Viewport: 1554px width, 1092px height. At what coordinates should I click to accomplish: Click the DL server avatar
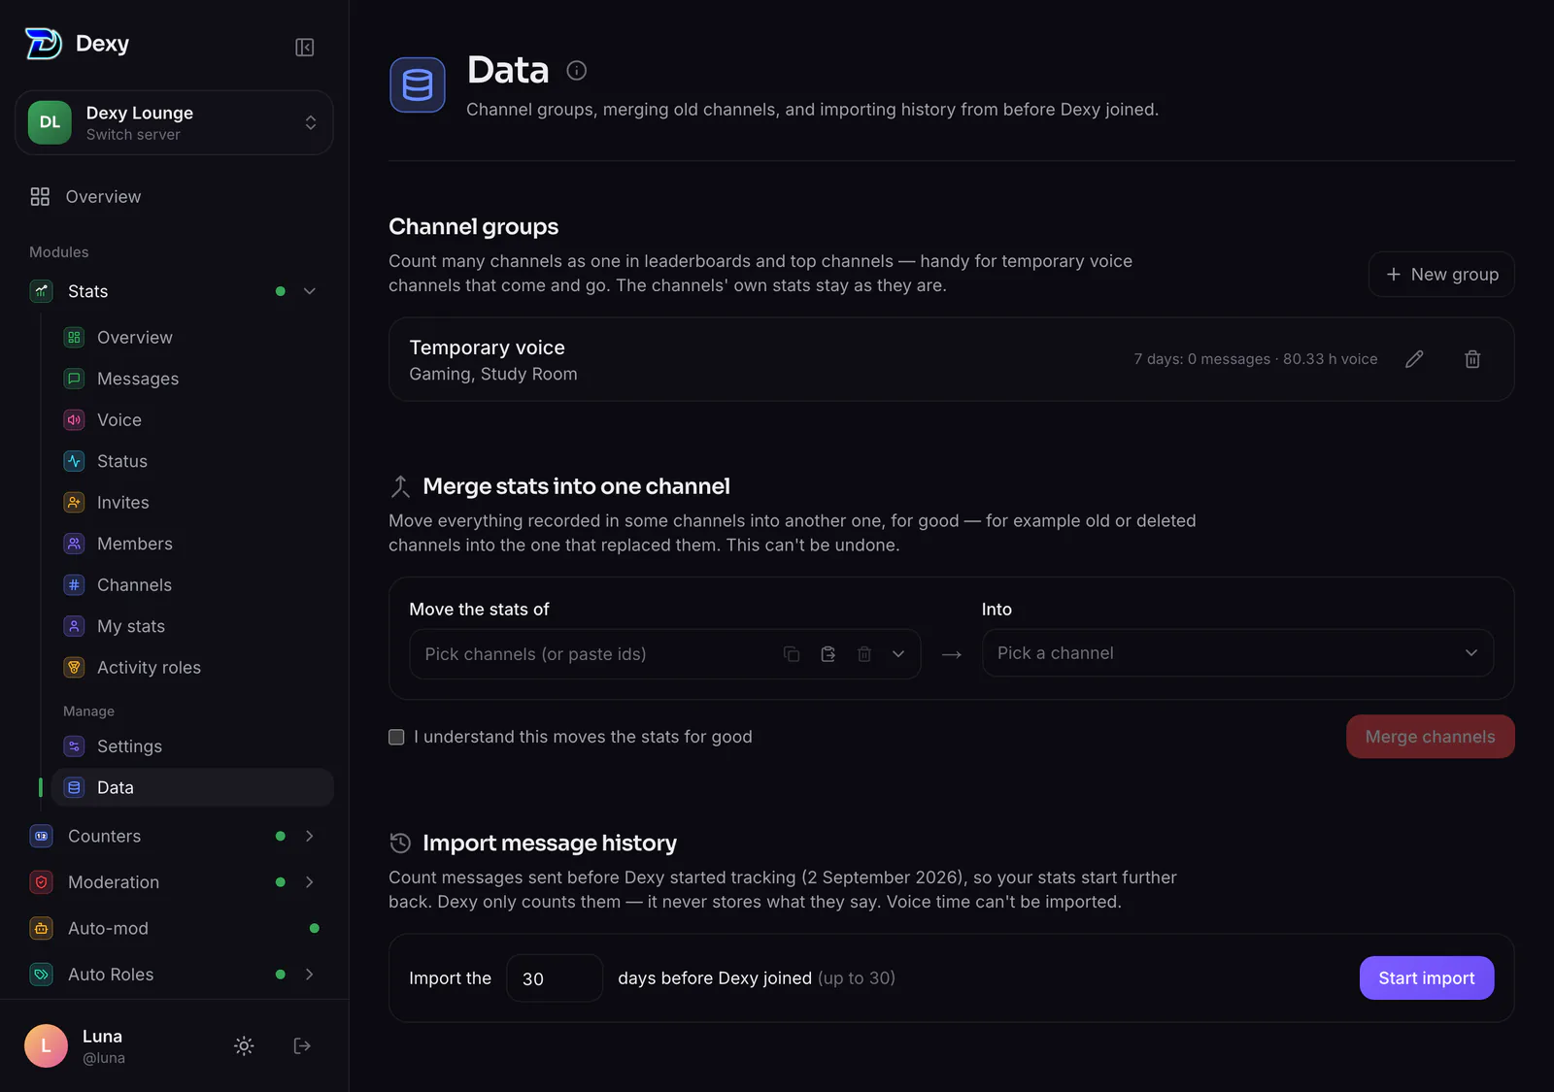[x=50, y=122]
